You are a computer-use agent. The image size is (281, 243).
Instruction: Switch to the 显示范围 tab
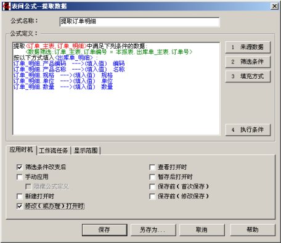86,151
